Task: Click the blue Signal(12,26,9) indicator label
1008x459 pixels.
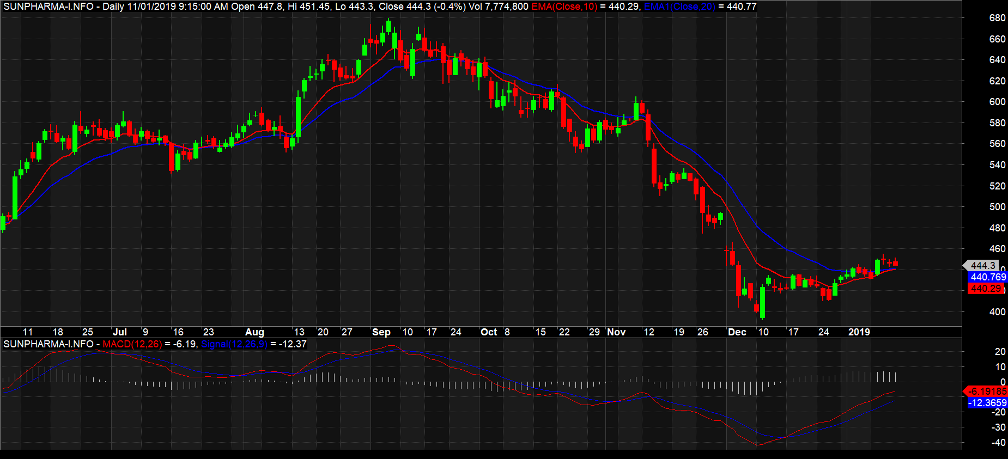Action: 234,344
